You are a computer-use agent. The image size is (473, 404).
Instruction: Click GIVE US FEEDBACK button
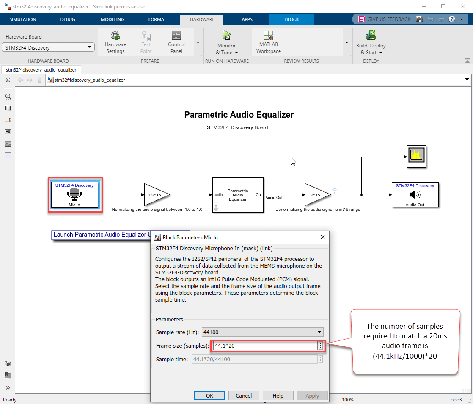click(384, 19)
